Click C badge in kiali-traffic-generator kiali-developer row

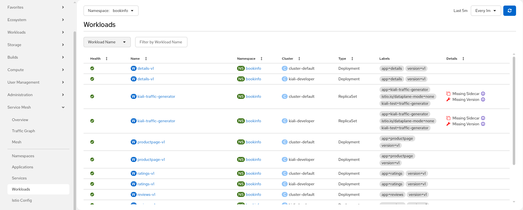click(285, 121)
